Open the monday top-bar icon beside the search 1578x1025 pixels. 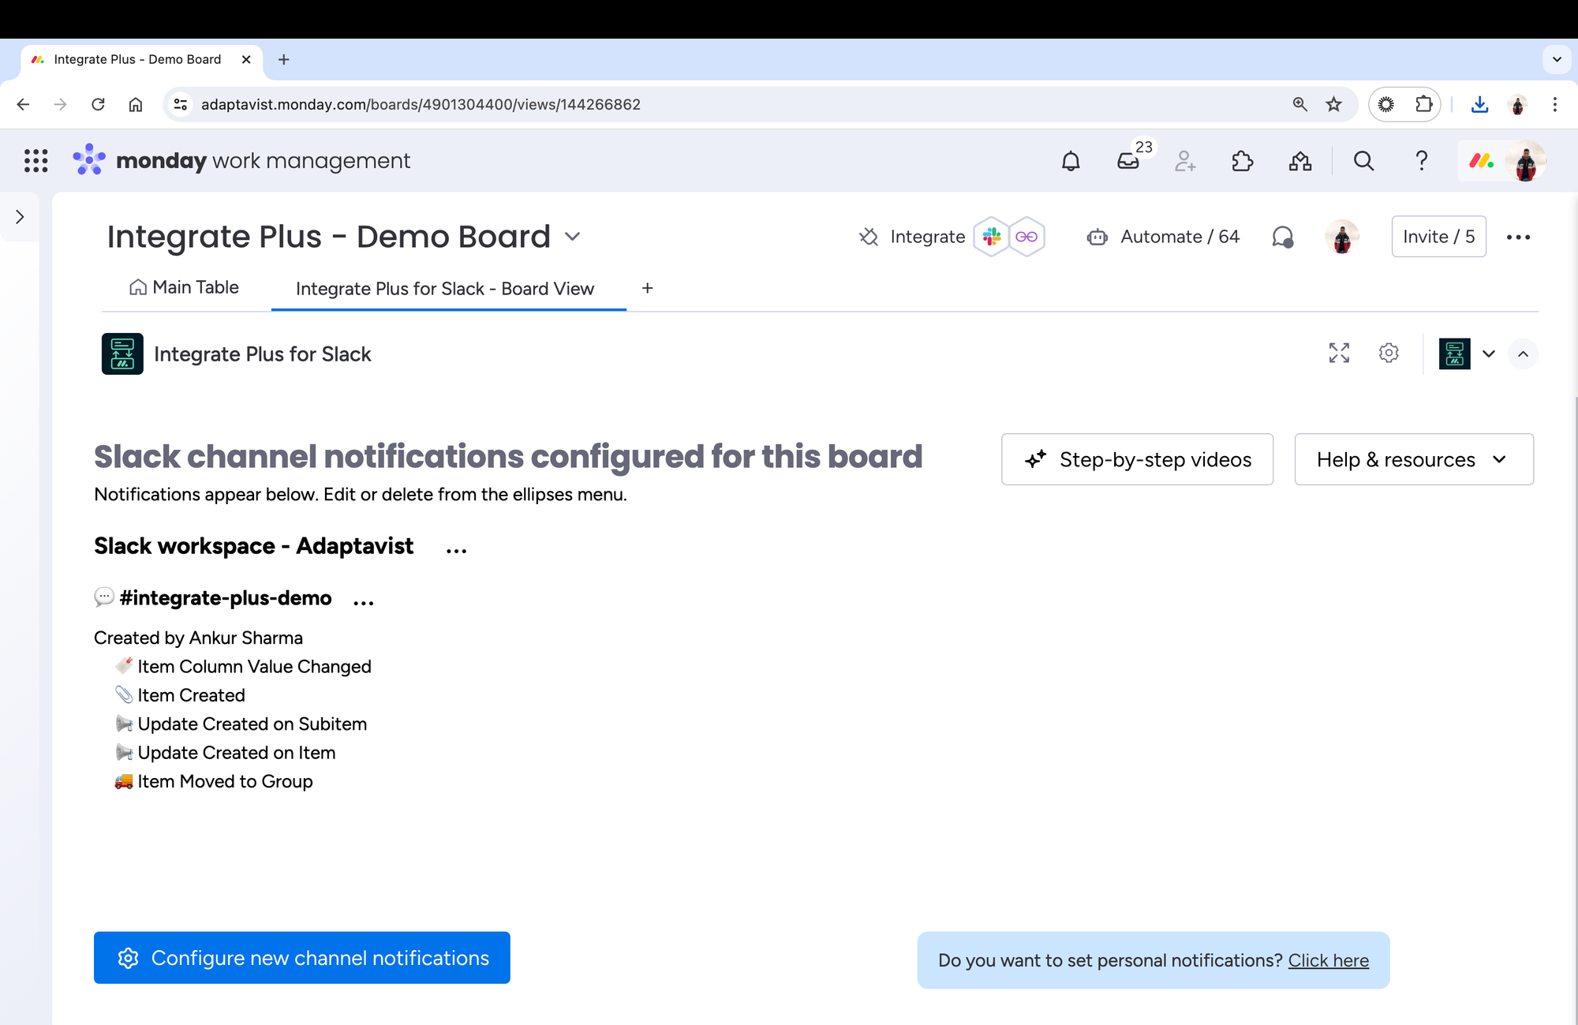(x=1300, y=161)
